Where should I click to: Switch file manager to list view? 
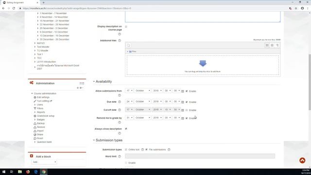pos(272,45)
